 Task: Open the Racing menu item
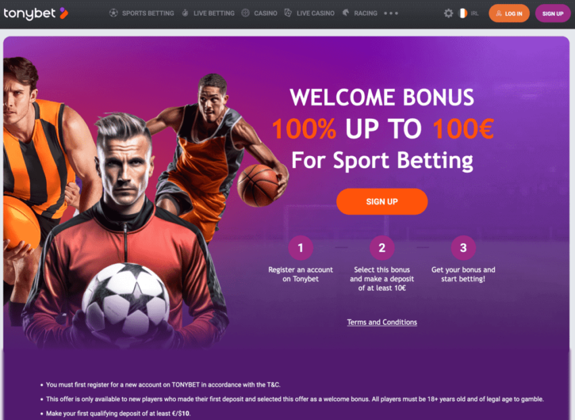coord(365,14)
